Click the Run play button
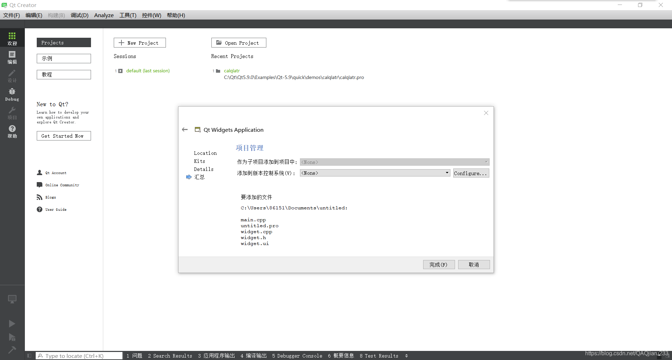This screenshot has width=672, height=360. click(x=12, y=324)
